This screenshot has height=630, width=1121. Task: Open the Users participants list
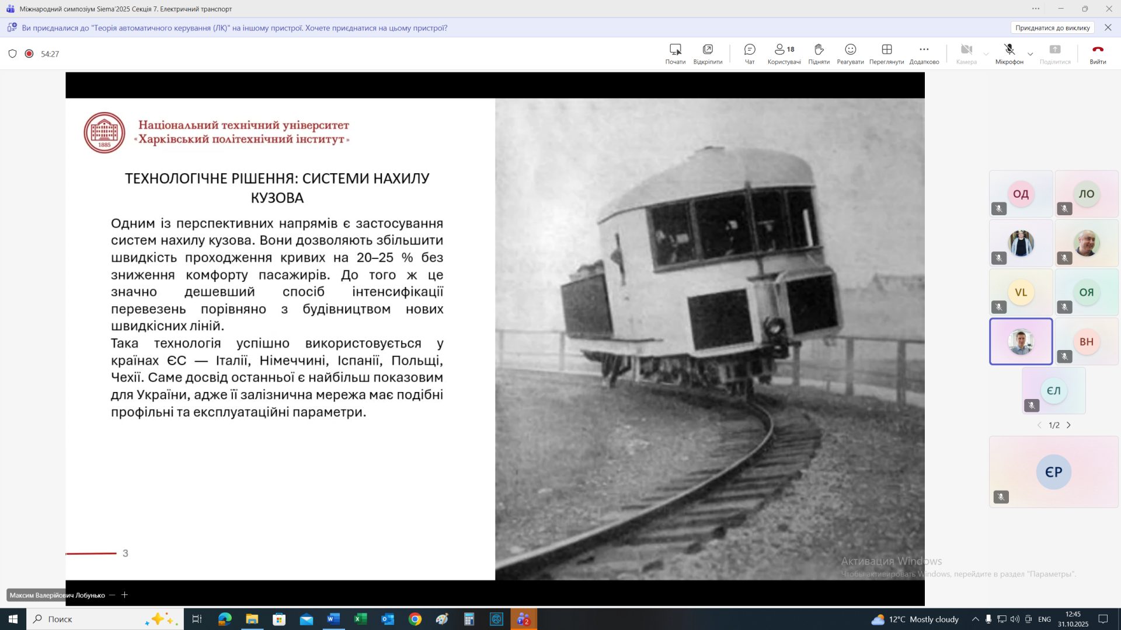pos(784,53)
